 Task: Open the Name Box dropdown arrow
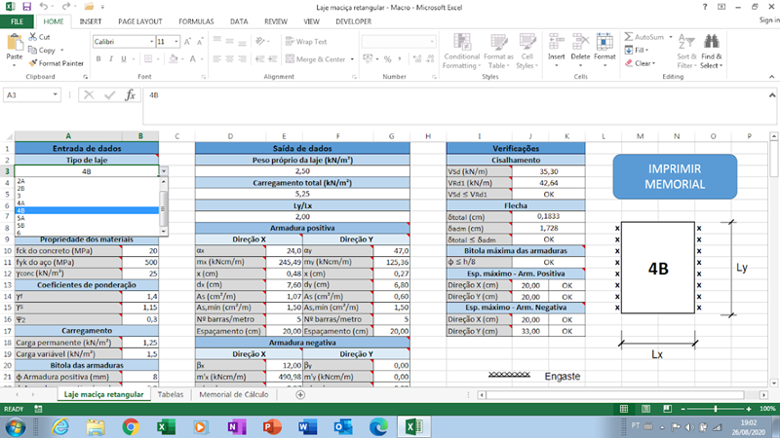[x=56, y=94]
